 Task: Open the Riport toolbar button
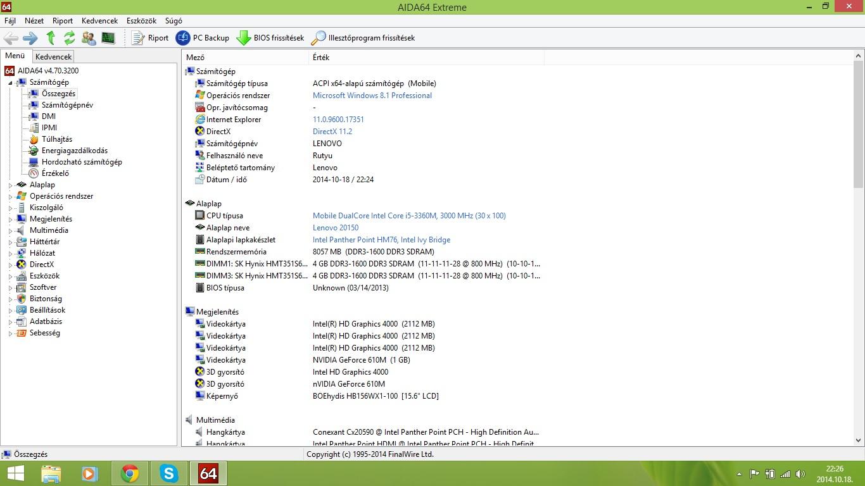point(150,38)
